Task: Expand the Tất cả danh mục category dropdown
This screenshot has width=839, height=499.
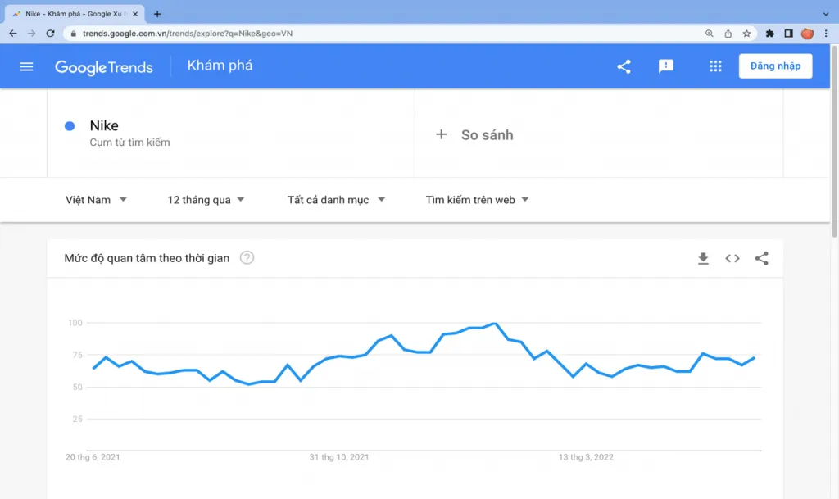Action: 336,199
